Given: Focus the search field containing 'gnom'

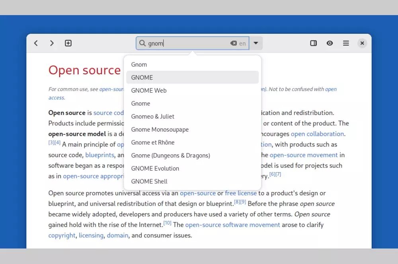Looking at the screenshot, I should coord(192,43).
